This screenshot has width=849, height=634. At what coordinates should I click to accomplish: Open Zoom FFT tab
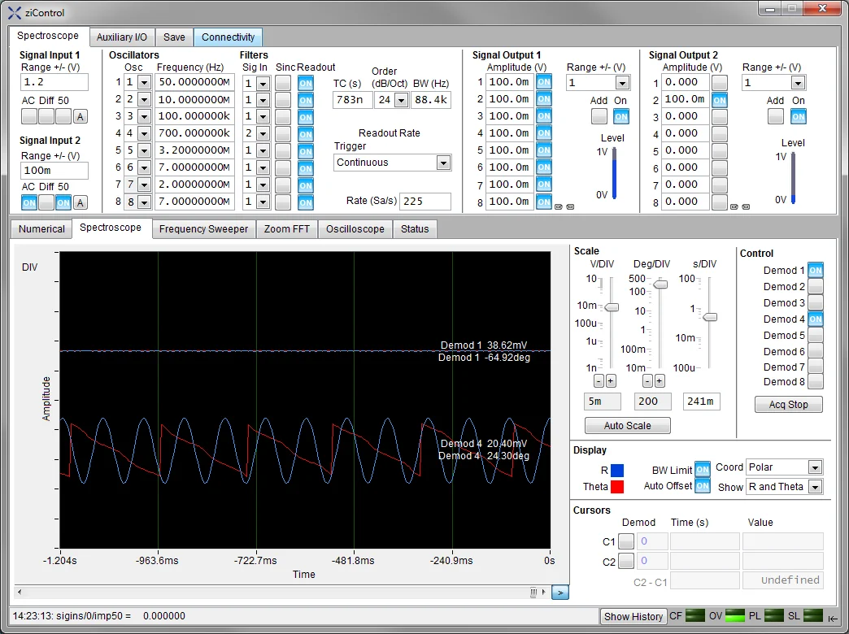pos(287,228)
